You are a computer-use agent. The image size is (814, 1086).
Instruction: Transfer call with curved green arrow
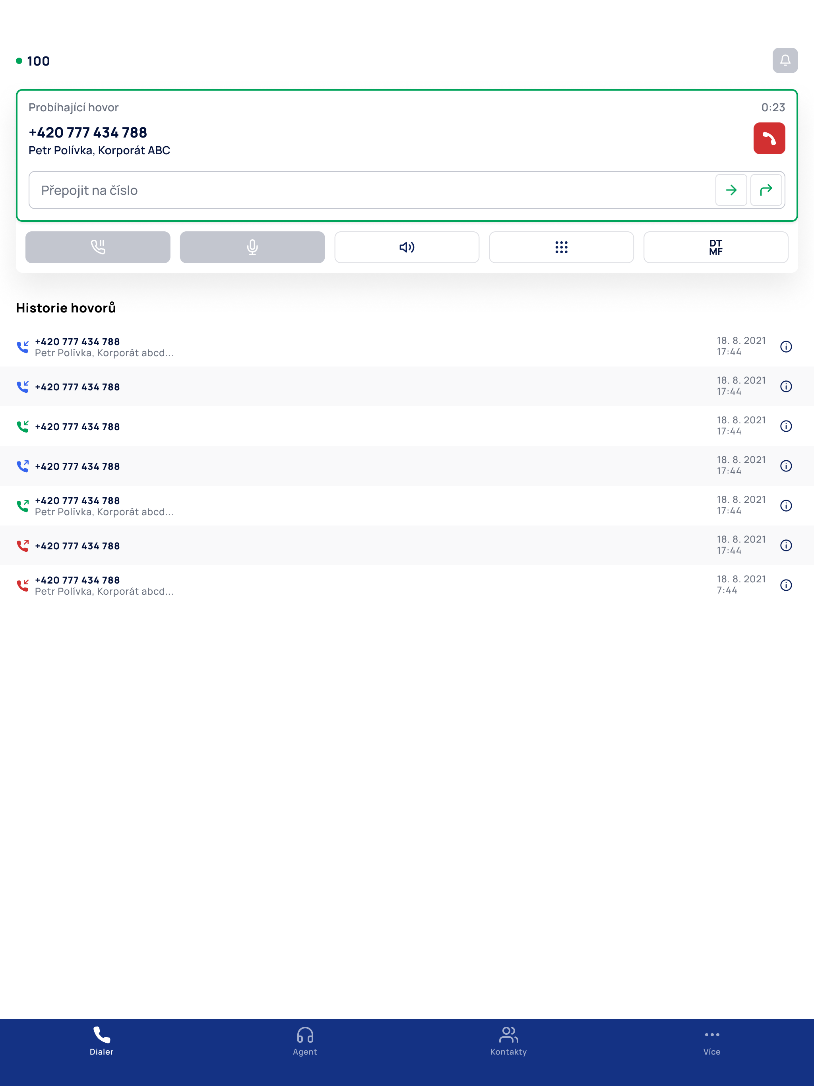click(766, 190)
